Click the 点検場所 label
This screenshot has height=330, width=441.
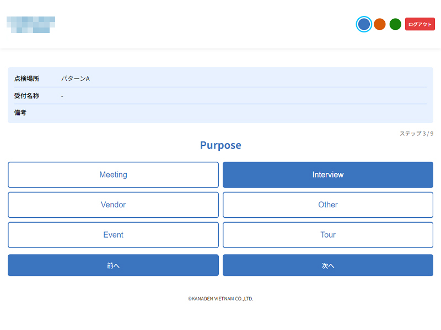[x=26, y=79]
